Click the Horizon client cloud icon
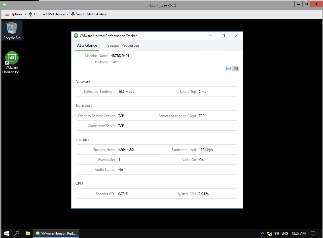Screen dimensions: 323x238 4,5
